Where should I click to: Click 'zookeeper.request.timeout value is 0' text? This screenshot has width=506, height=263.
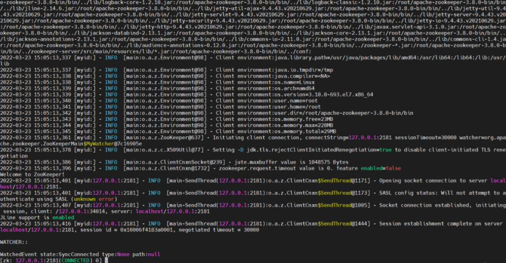(276, 168)
